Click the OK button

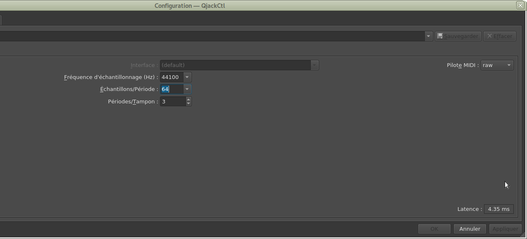[434, 229]
